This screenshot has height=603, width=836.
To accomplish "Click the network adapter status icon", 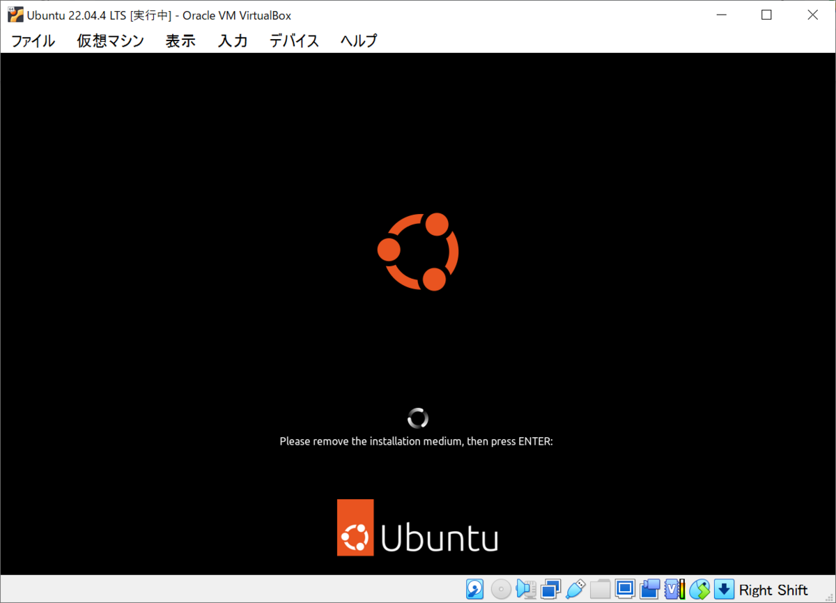I will (x=550, y=590).
